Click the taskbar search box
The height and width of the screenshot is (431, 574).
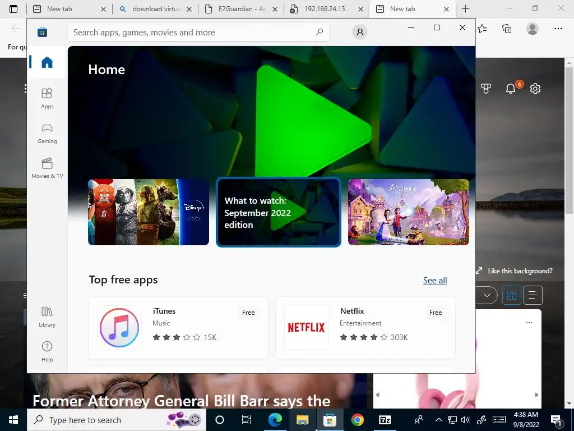click(x=117, y=420)
